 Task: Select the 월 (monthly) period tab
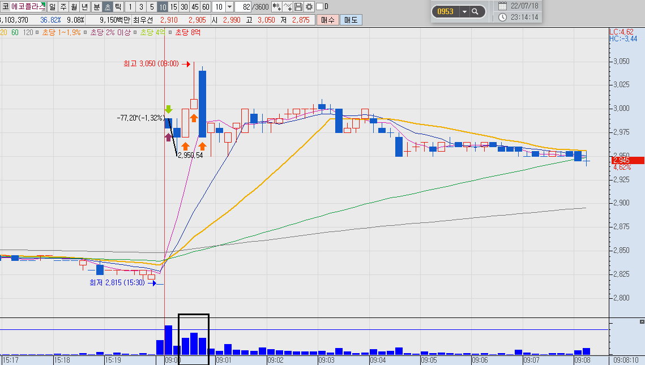pos(74,7)
